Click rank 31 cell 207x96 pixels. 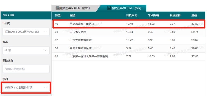(x=56, y=32)
